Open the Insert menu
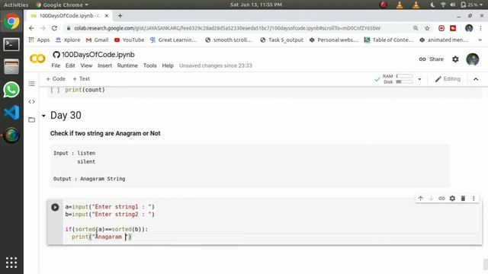The image size is (488, 274). 104,65
